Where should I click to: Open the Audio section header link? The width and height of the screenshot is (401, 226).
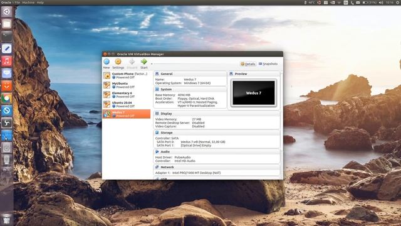(165, 152)
